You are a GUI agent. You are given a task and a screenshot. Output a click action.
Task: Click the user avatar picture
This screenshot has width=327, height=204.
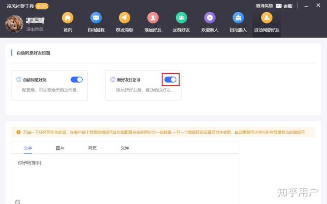[14, 24]
